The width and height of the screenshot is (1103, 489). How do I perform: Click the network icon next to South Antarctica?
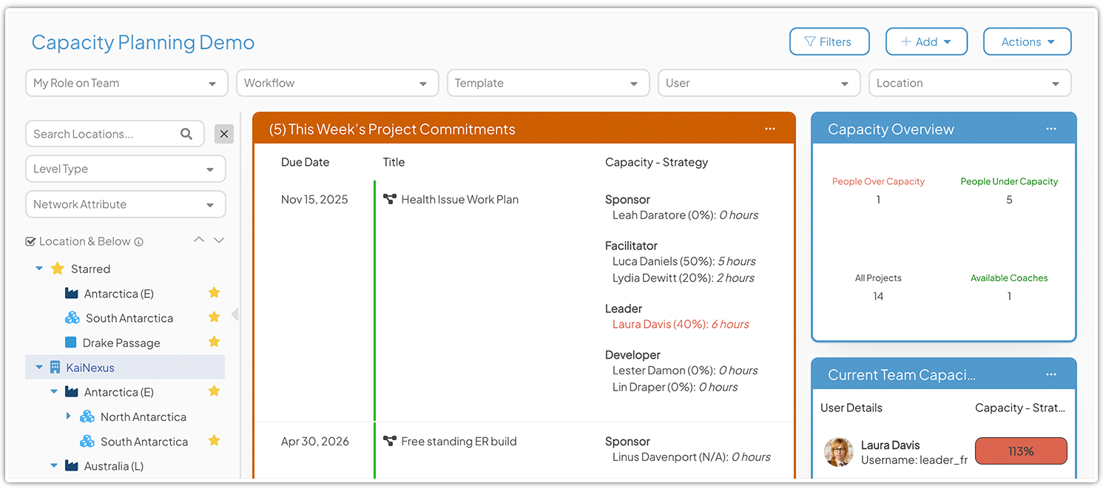point(72,318)
